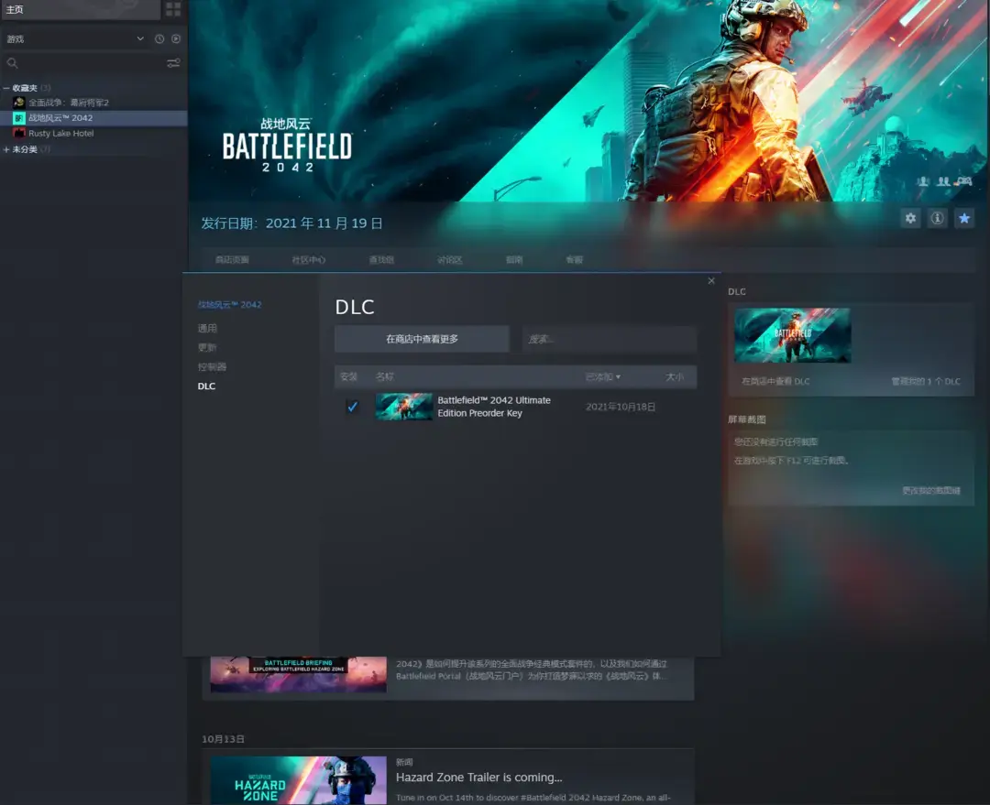Viewport: 990px width, 805px height.
Task: Open game info circle icon
Action: [938, 218]
